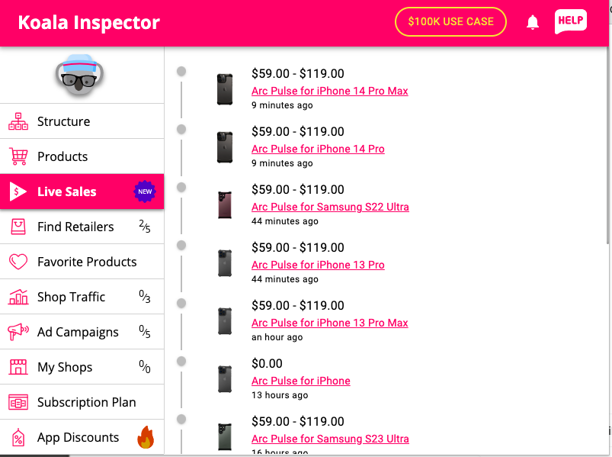Screen dimensions: 612x457
Task: Click the App Discounts flame icon
Action: 146,437
